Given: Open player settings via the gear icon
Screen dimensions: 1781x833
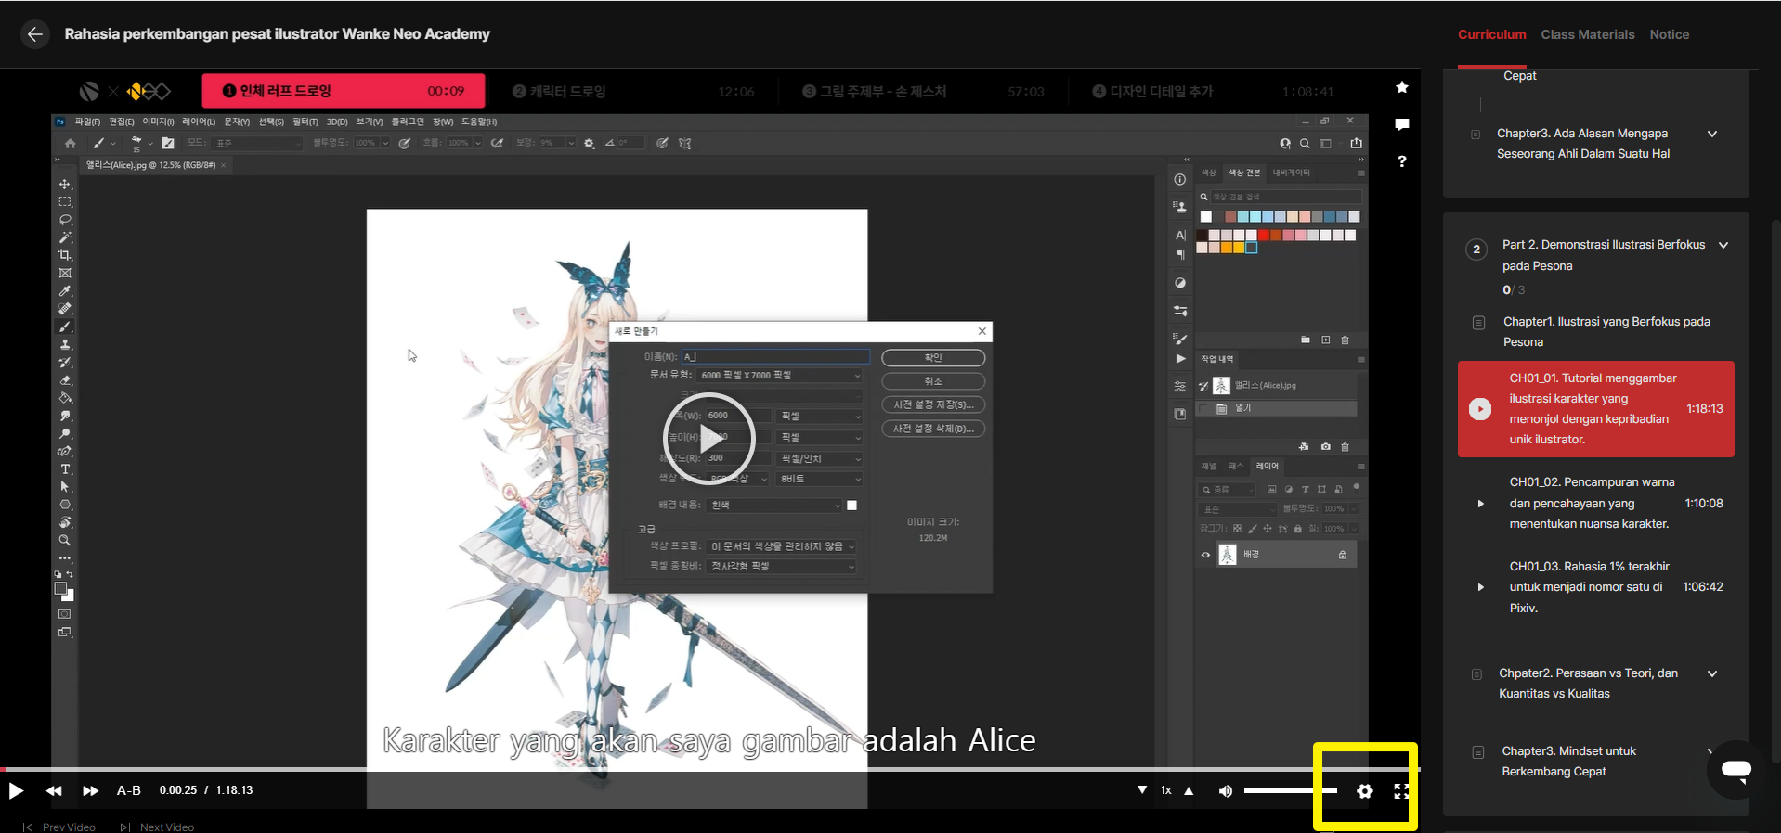Looking at the screenshot, I should tap(1364, 791).
